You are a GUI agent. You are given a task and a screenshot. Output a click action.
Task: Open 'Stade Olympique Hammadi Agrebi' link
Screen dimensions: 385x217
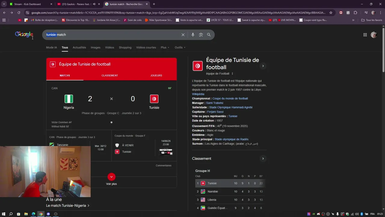click(231, 107)
